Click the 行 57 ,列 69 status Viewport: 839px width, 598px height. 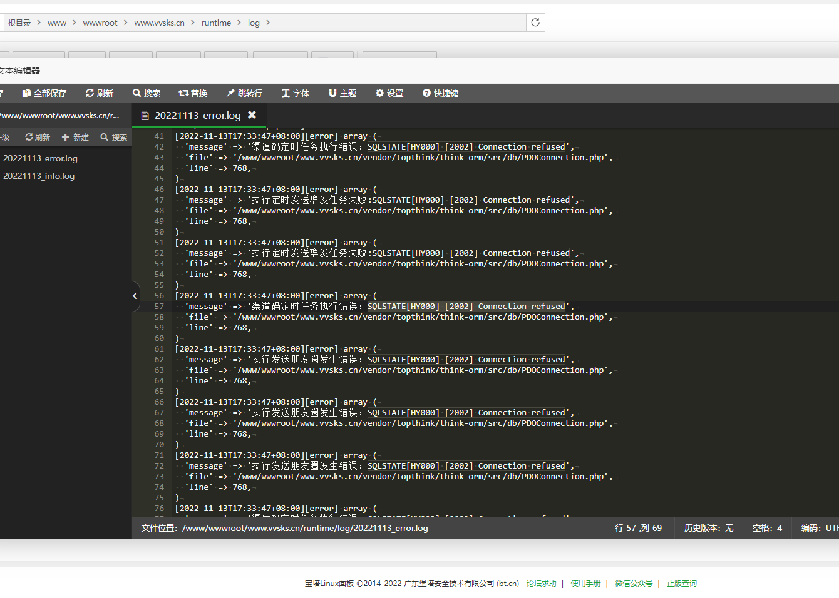[x=638, y=528]
